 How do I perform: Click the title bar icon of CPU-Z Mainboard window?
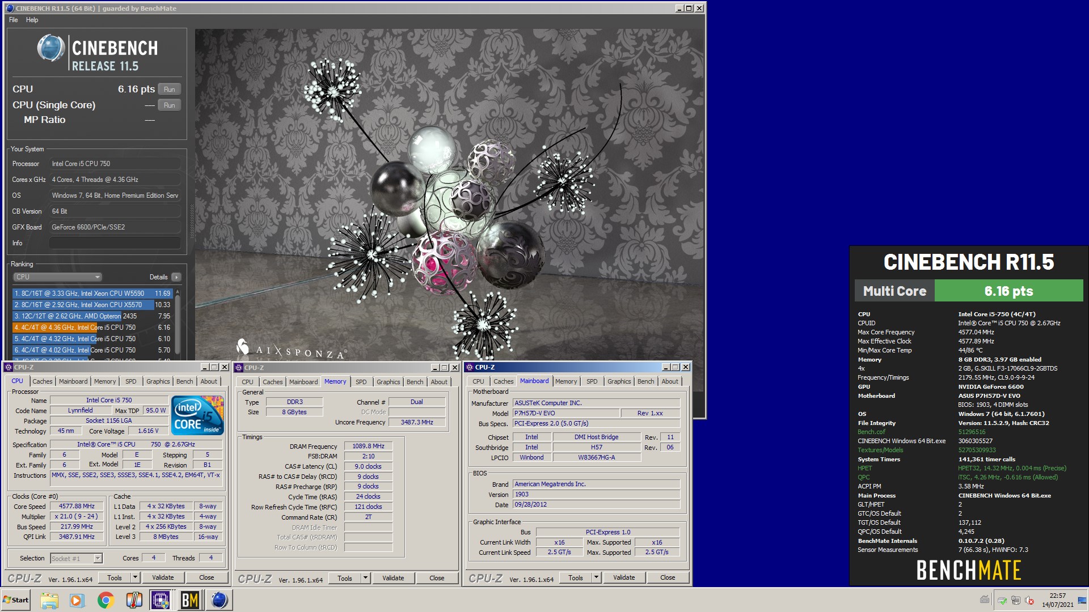[x=470, y=367]
